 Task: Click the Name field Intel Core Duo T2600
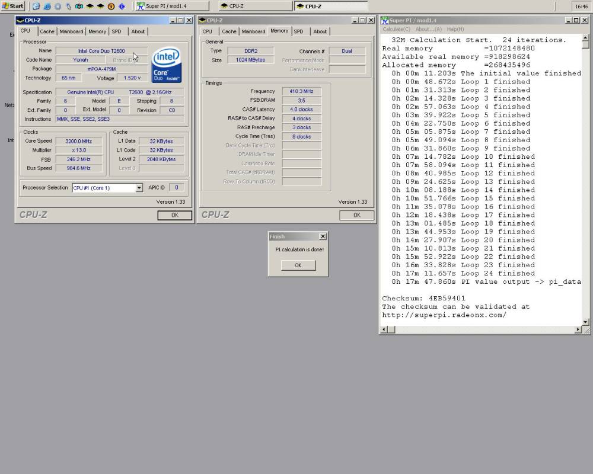coord(101,50)
